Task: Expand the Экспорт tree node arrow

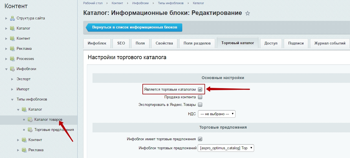Action: [12, 79]
